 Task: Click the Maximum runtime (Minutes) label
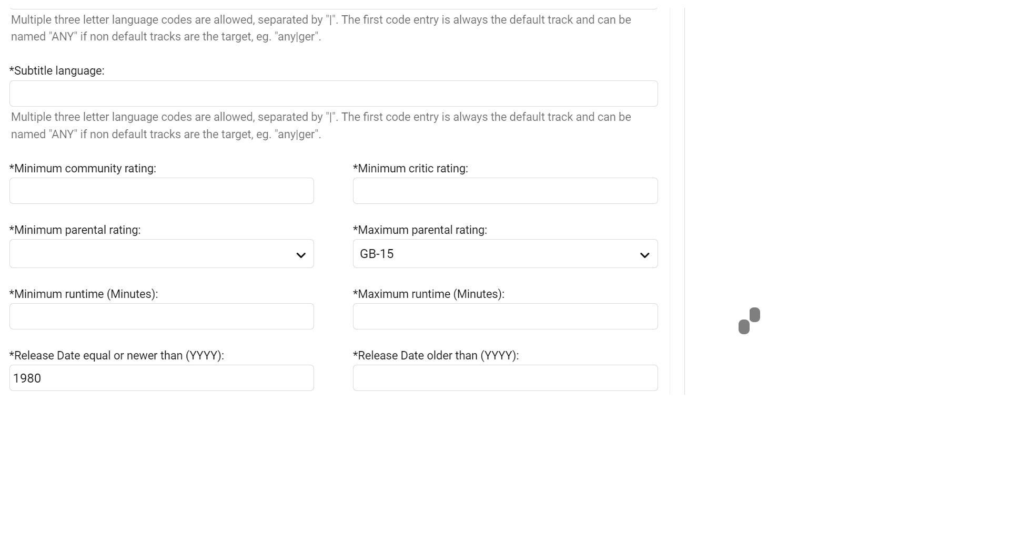click(x=428, y=294)
